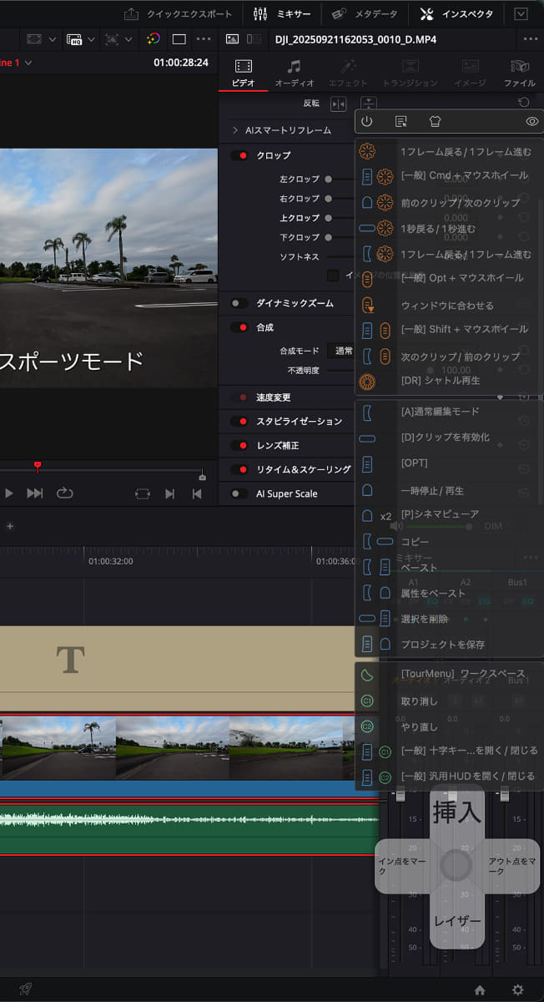Image resolution: width=544 pixels, height=1002 pixels.
Task: Toggle the TourBox HUD eye visibility icon
Action: pos(532,121)
